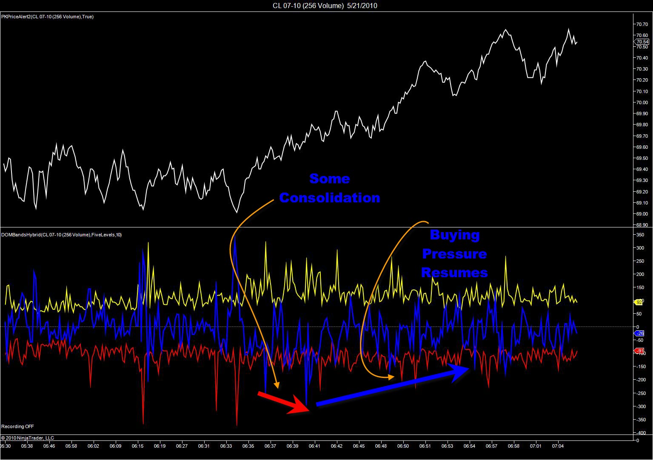Click the 06:19 time axis label

[x=160, y=446]
